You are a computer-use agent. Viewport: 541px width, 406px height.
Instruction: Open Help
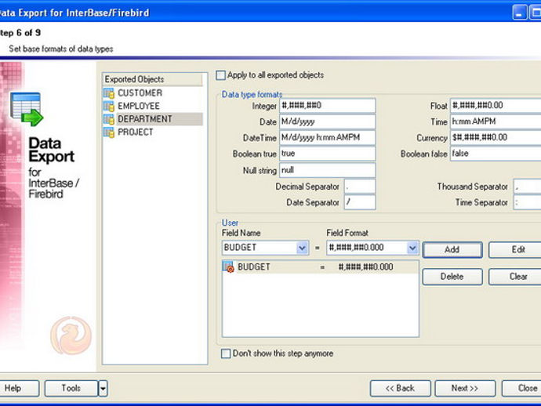pyautogui.click(x=19, y=389)
